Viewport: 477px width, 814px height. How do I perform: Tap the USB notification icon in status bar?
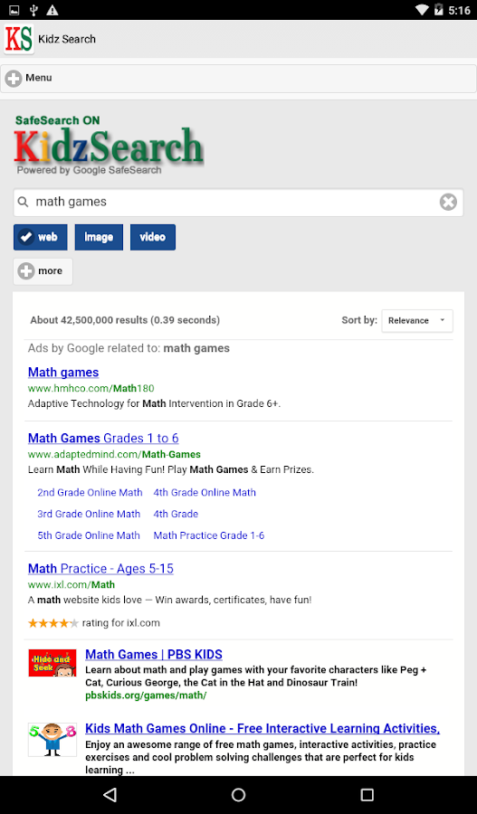pos(33,10)
